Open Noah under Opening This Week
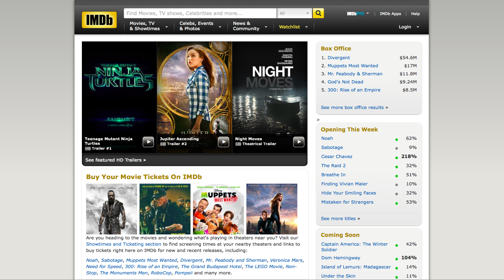504x280 pixels. (x=327, y=138)
